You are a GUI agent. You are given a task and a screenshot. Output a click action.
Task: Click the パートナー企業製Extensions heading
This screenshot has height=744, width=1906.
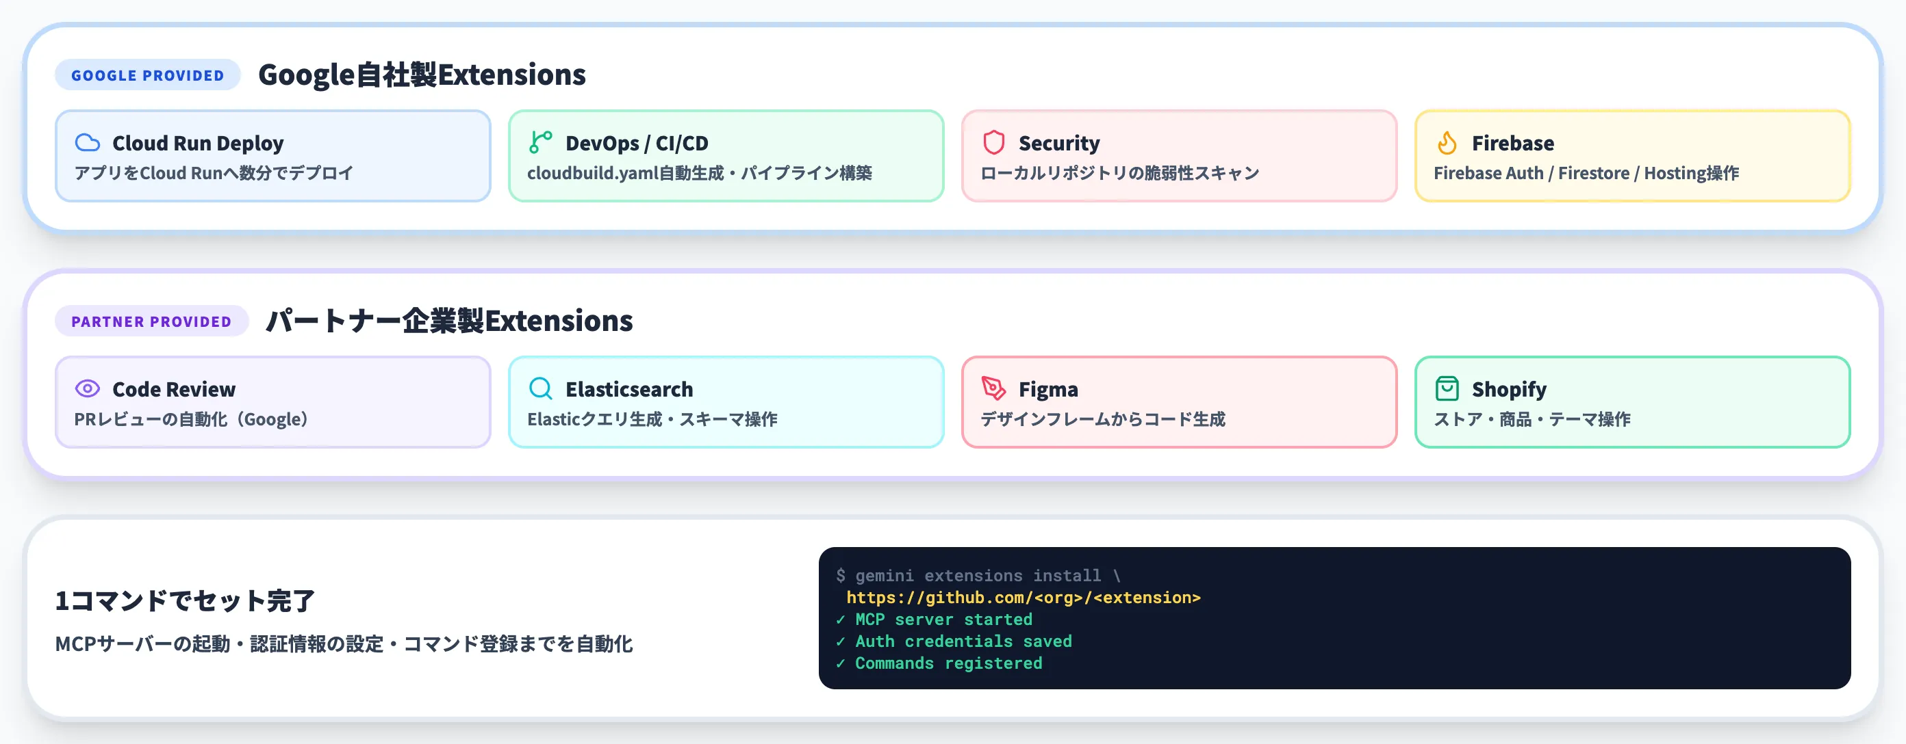tap(449, 321)
